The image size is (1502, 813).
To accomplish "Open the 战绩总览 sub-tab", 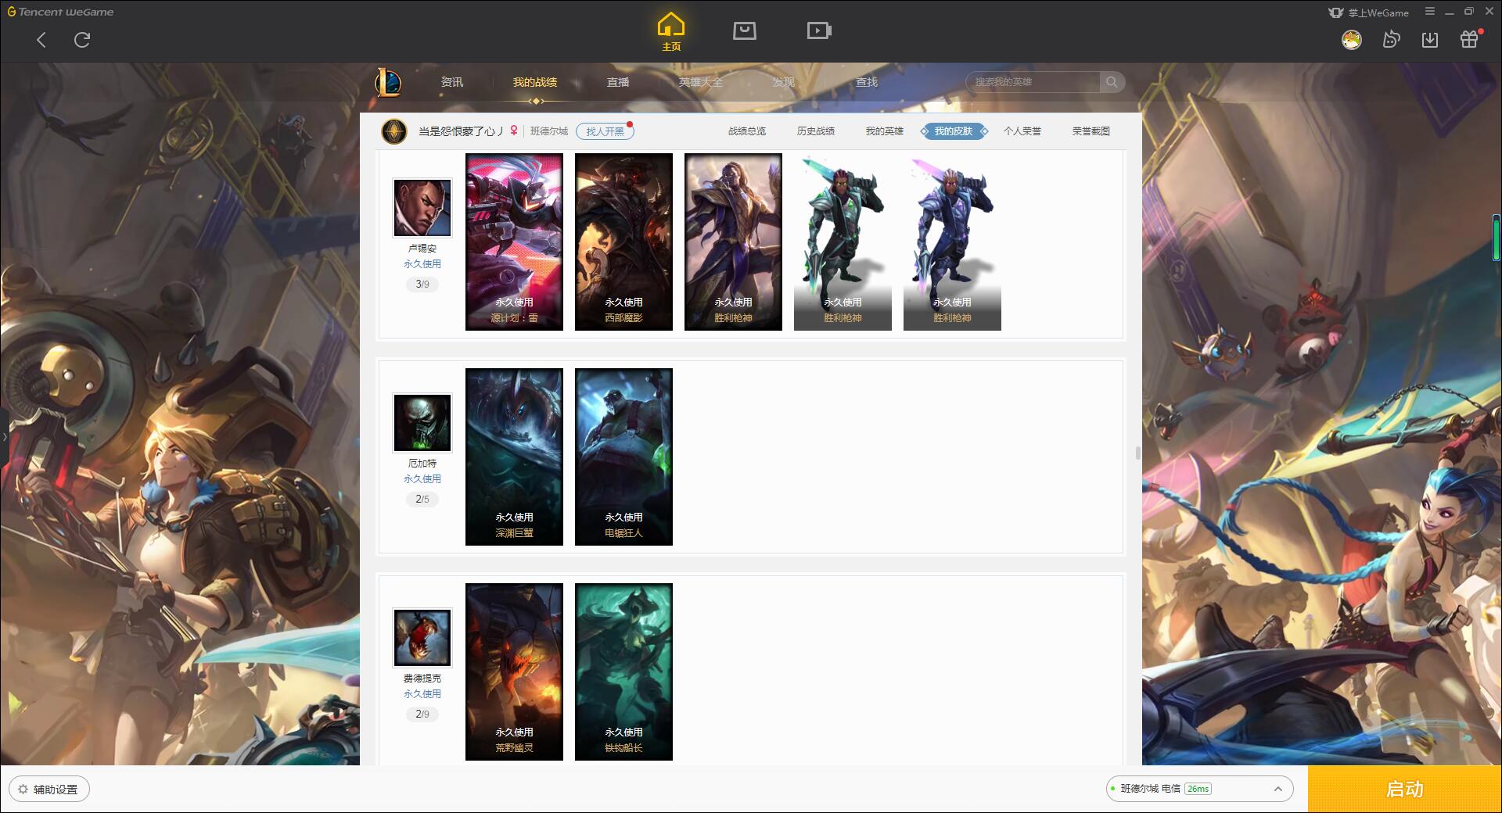I will click(747, 131).
